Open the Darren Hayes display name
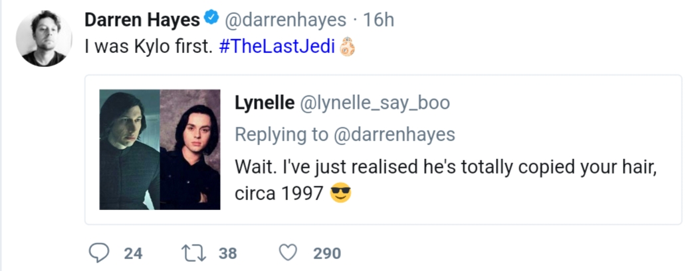 coord(142,21)
